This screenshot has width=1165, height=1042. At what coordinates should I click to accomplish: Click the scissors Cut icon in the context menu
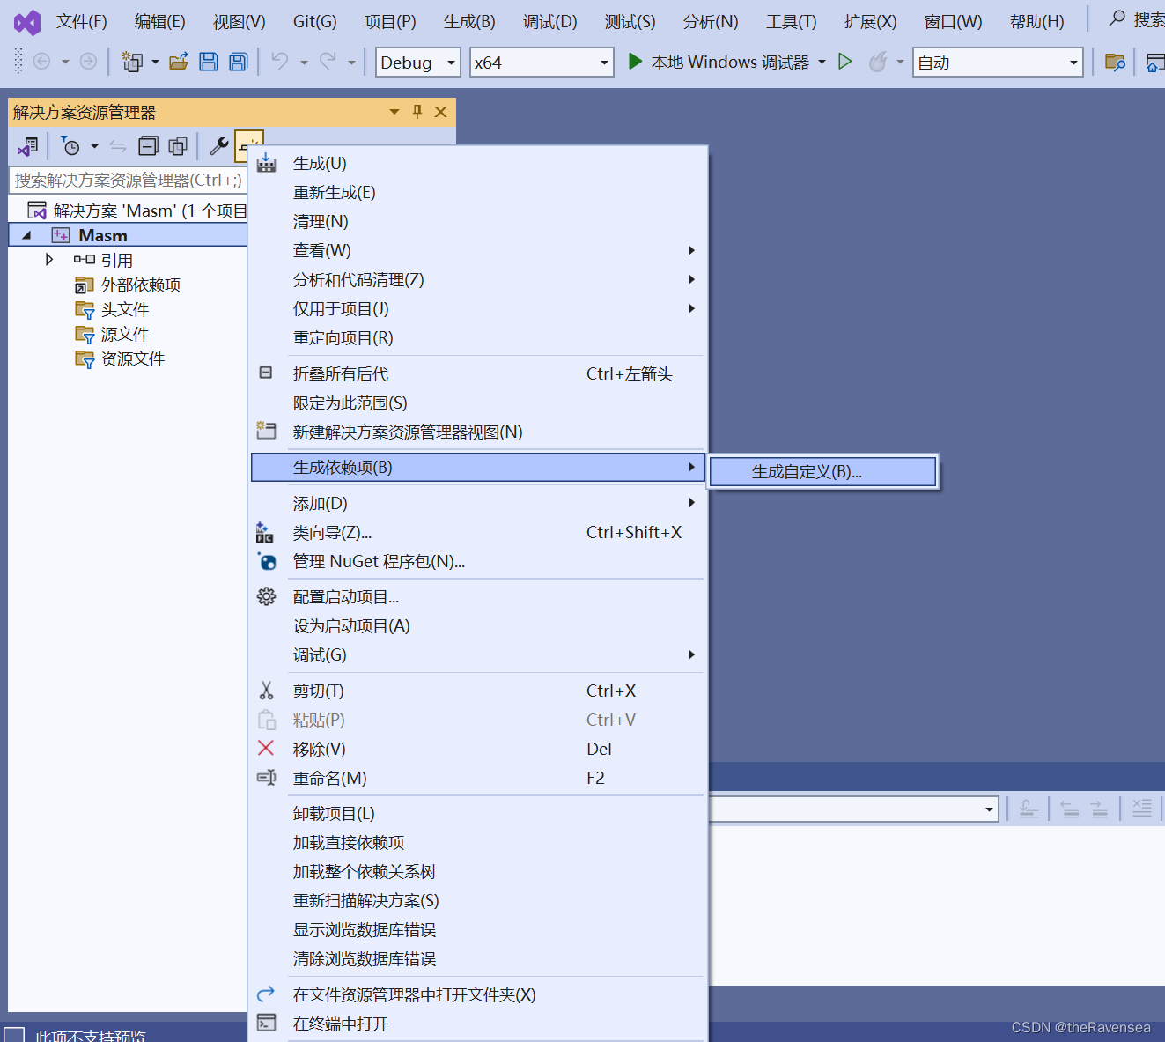tap(266, 691)
